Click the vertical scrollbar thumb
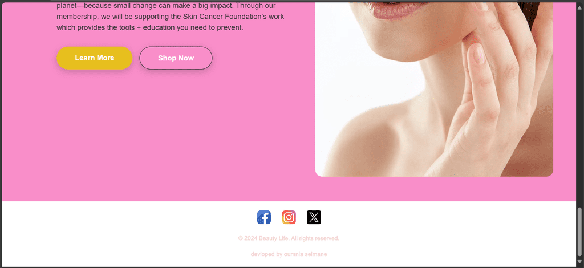 click(580, 233)
